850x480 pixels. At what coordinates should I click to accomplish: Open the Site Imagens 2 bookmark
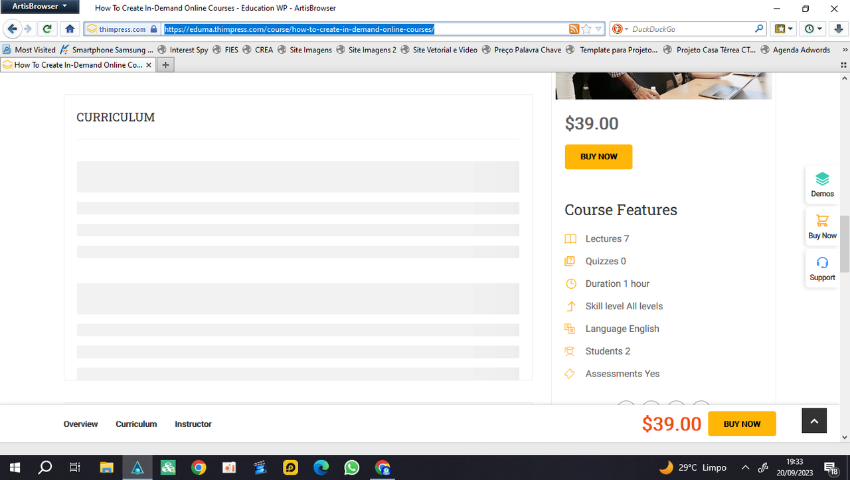tap(366, 50)
